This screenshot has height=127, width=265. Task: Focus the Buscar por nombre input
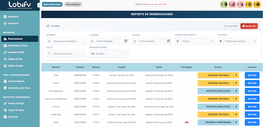pos(66,41)
